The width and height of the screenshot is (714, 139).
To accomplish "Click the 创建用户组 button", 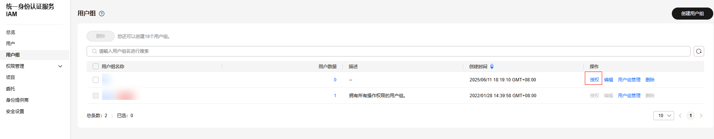I will [x=693, y=14].
